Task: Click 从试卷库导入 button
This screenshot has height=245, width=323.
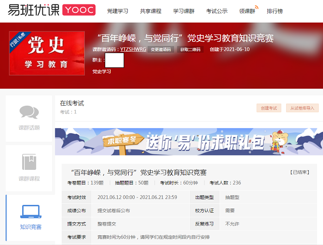Action: click(302, 108)
